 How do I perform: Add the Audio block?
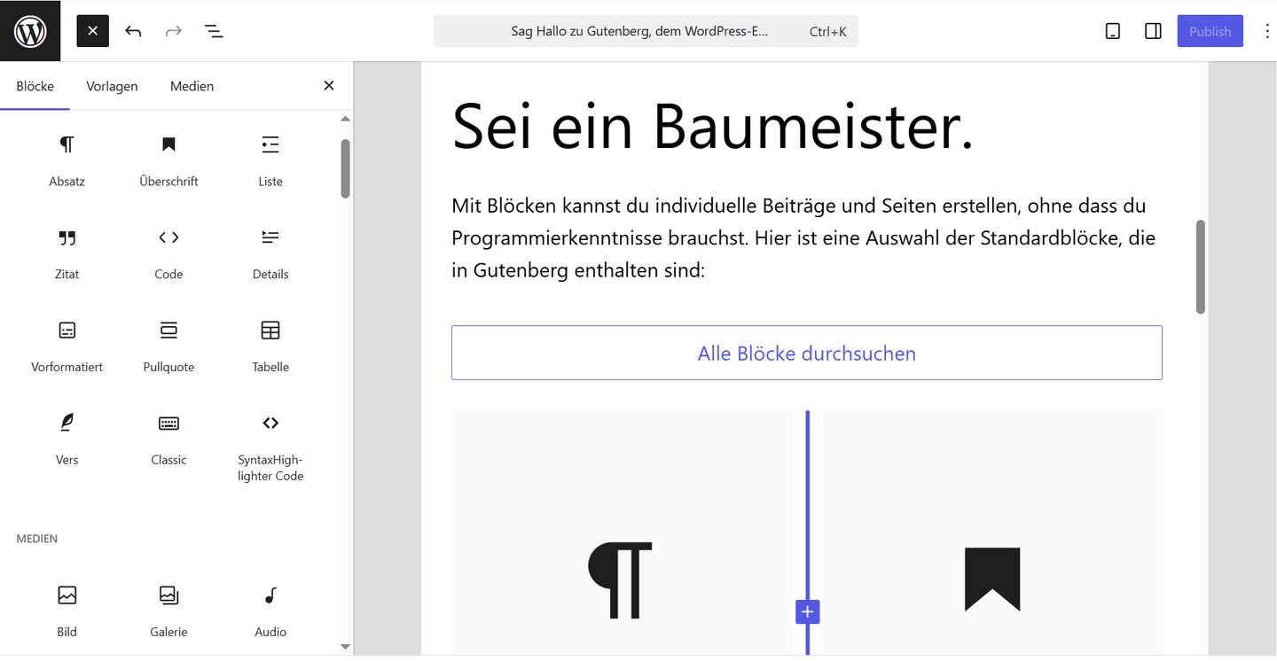tap(270, 611)
